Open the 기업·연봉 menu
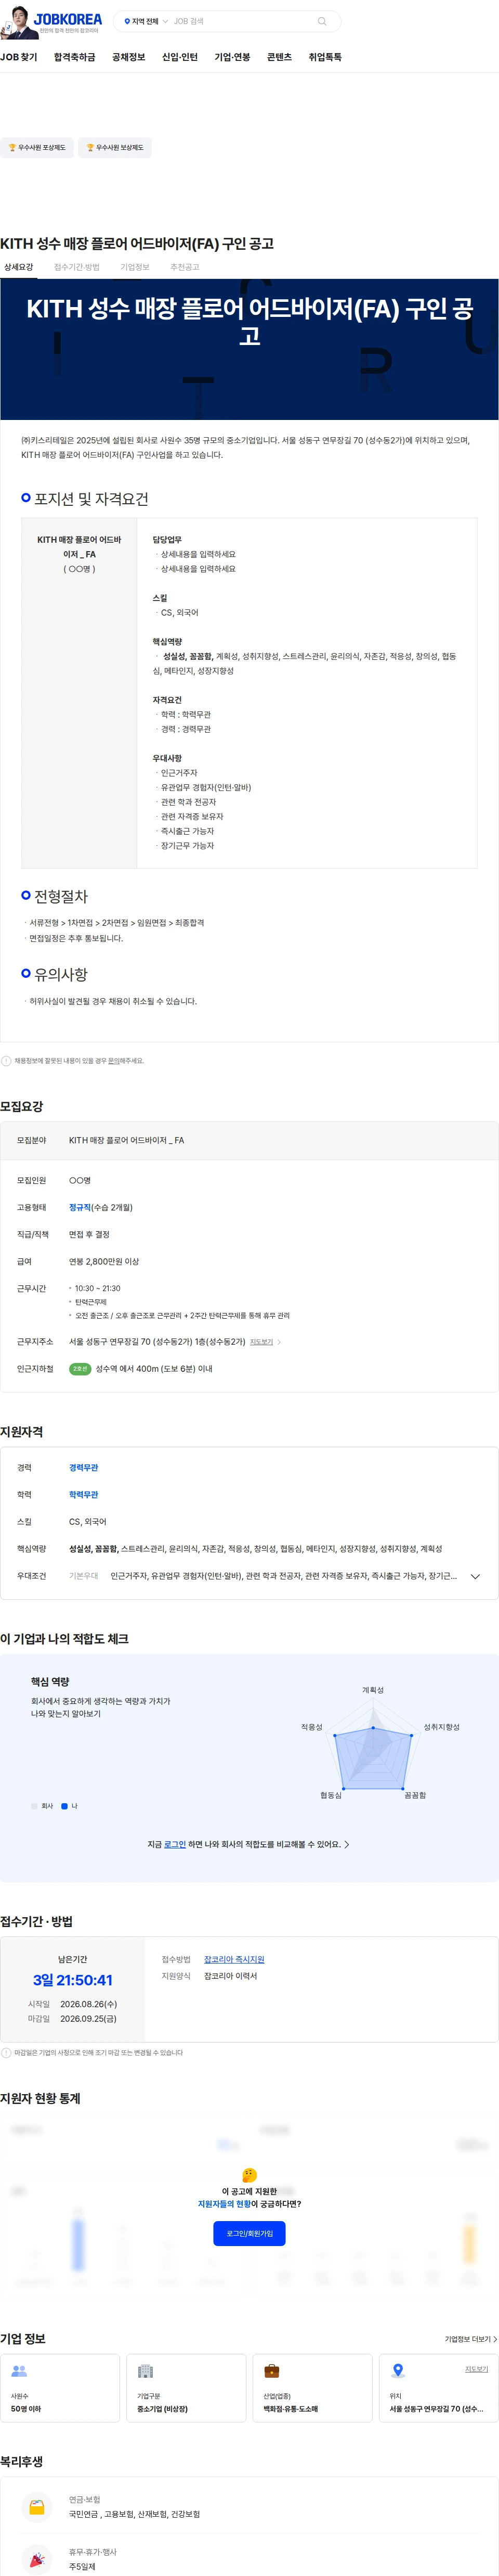The width and height of the screenshot is (499, 2576). pyautogui.click(x=232, y=57)
